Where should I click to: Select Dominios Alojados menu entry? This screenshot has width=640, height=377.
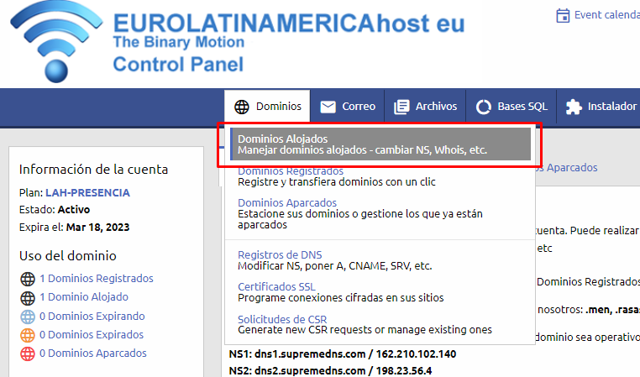tap(380, 144)
